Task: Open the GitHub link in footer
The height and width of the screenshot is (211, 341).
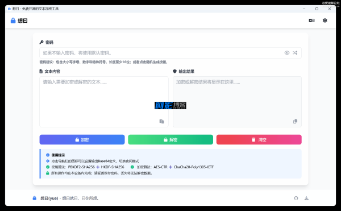Action: [296, 198]
